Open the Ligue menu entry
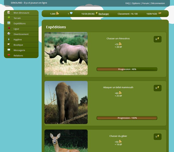 pos(21,29)
